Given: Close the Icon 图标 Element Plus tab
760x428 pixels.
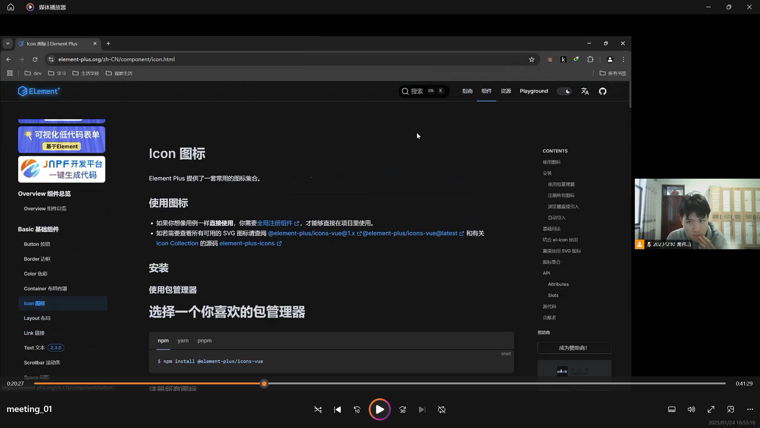Looking at the screenshot, I should [95, 43].
